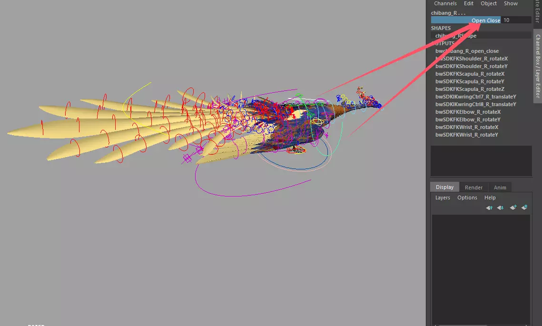Select bwSDKFKShoulder_R_rotateY output

click(472, 66)
